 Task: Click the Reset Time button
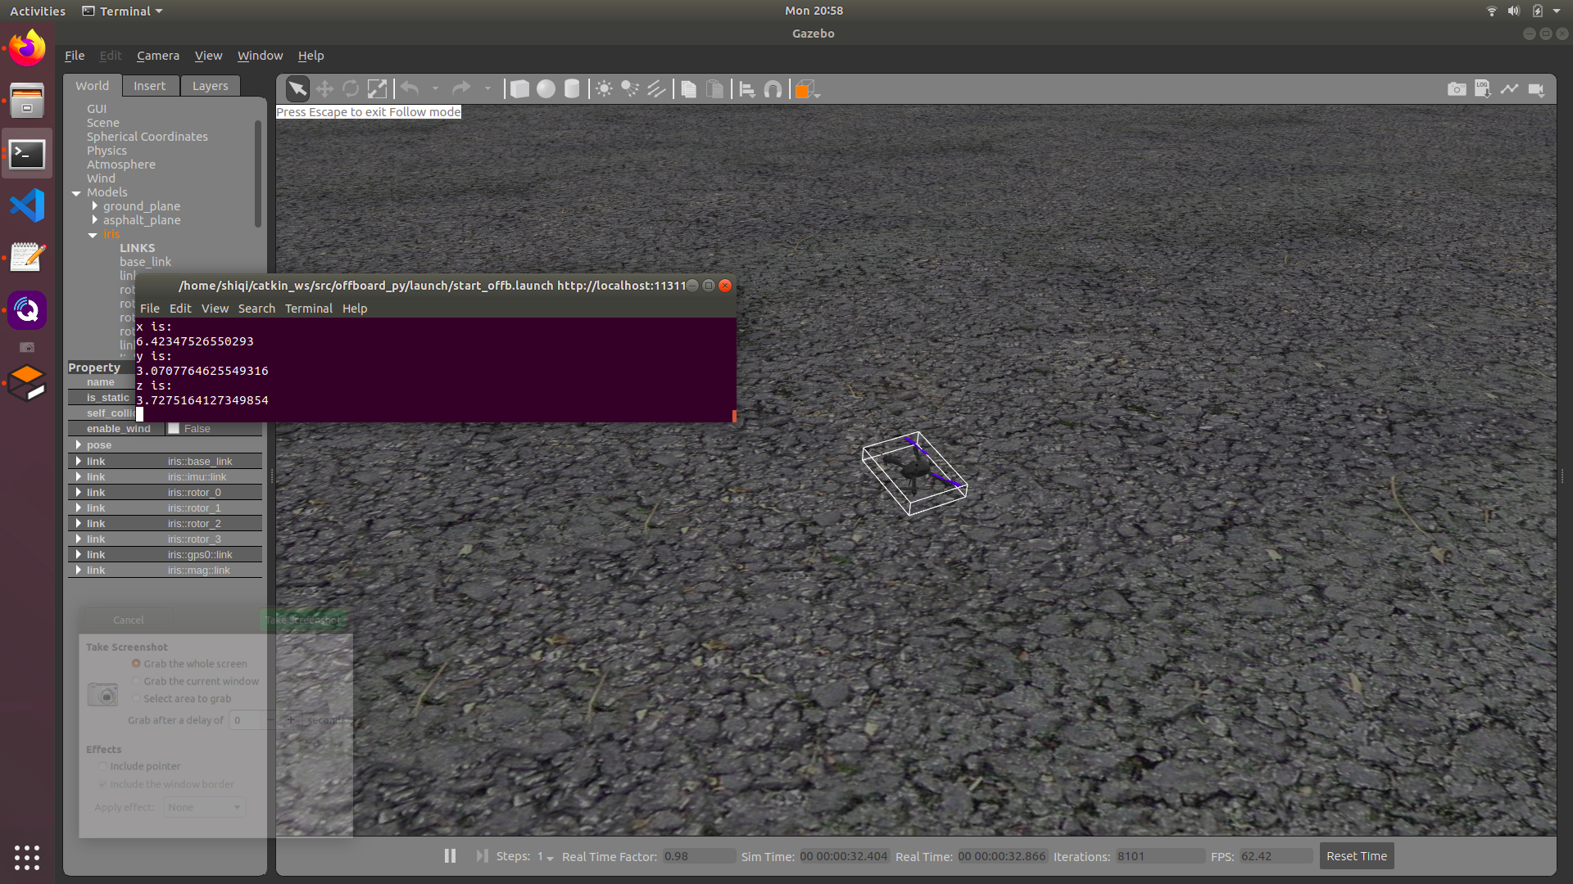point(1357,856)
